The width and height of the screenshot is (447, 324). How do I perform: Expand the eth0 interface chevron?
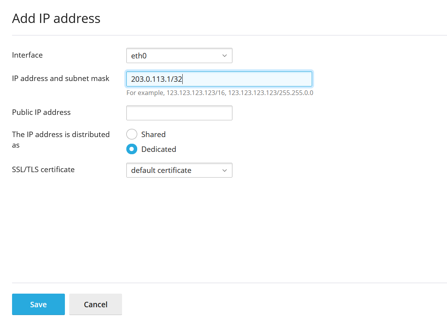224,55
